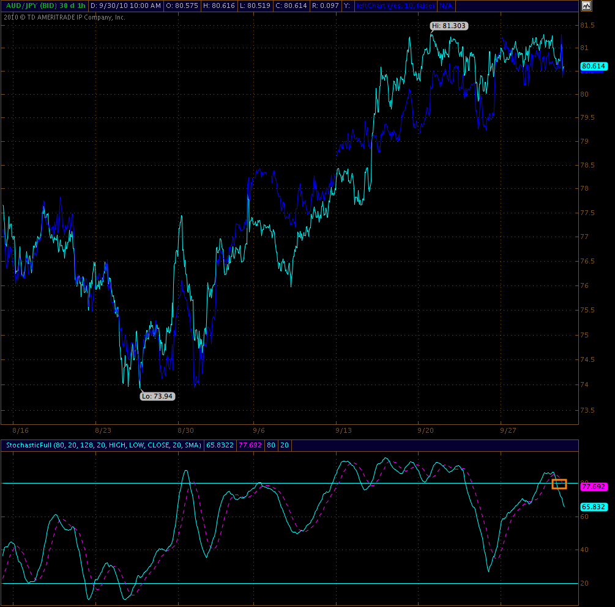This screenshot has width=615, height=607.
Task: Click the orange box marker on stochastic
Action: 559,484
